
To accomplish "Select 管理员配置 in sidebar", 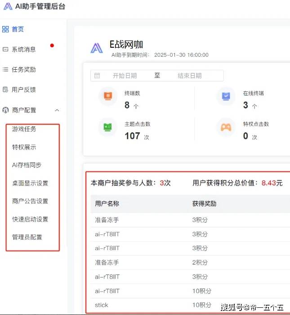I will 27,237.
